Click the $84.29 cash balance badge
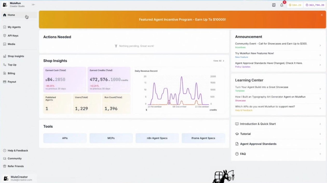327x183 pixels. 295,5
